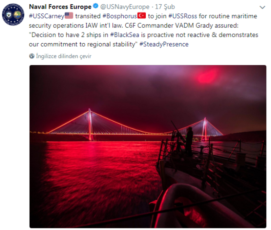The image size is (271, 230).
Task: Open the red-lit bridge photo
Action: (148, 147)
